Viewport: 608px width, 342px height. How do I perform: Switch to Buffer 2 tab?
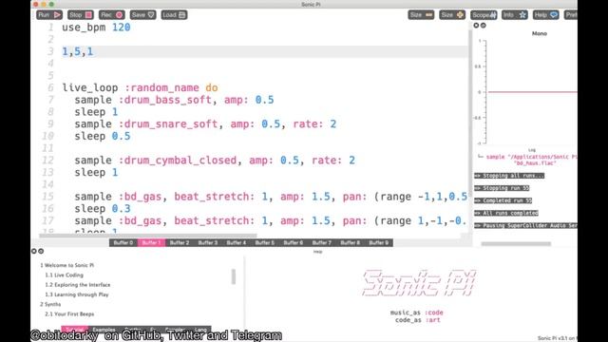click(x=180, y=243)
